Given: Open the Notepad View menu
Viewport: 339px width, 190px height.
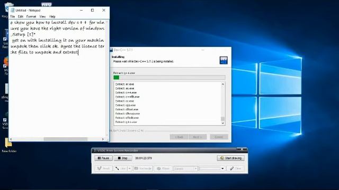Looking at the screenshot, I should 42,16.
